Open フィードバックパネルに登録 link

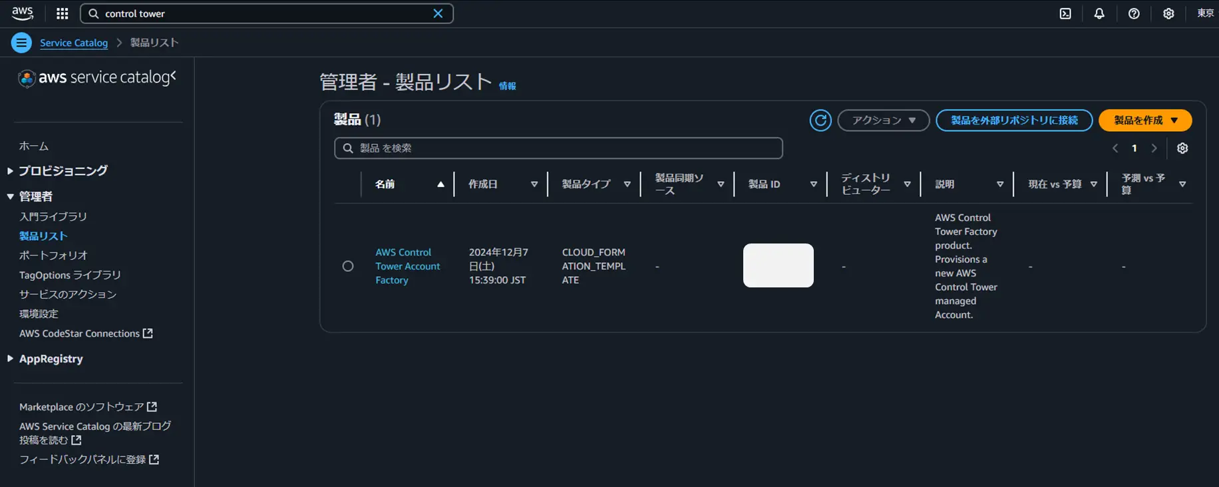point(89,459)
